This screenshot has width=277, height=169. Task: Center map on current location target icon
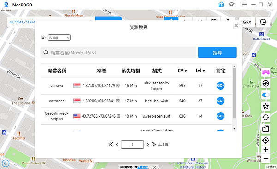(x=266, y=141)
